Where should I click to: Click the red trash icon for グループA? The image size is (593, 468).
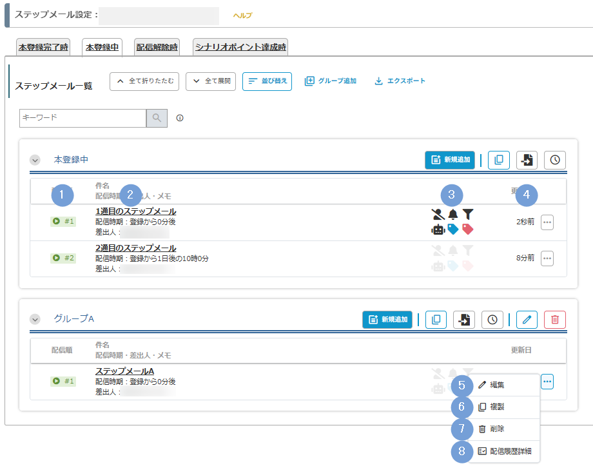(x=555, y=319)
